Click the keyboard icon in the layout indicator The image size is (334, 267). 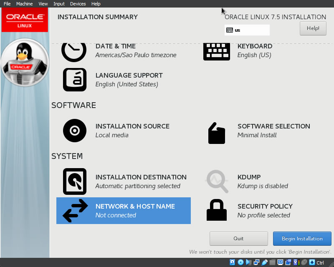point(229,30)
